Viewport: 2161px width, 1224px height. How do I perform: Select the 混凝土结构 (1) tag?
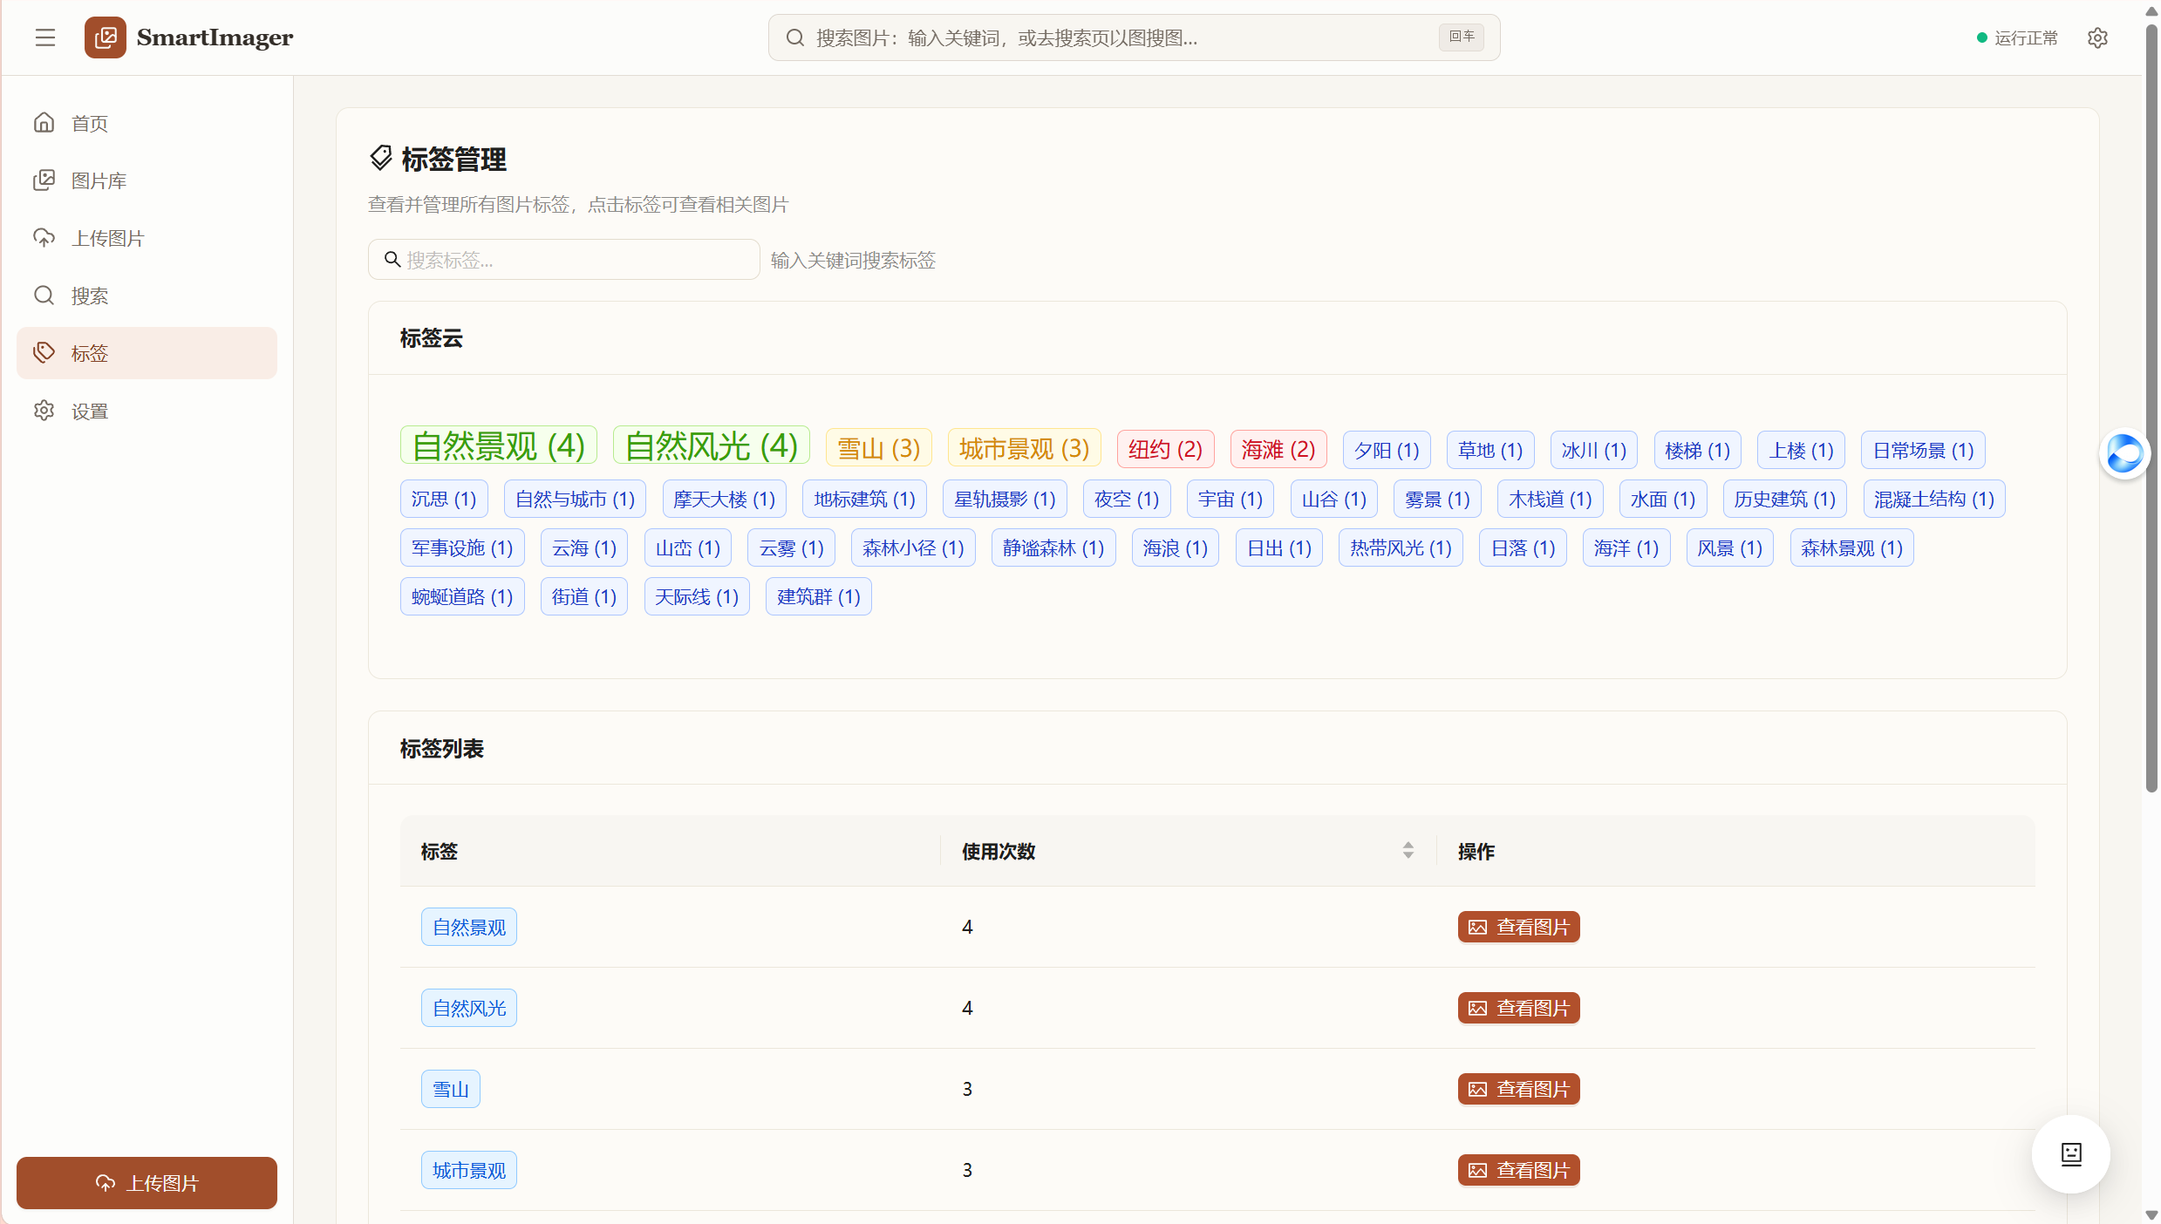click(1934, 499)
